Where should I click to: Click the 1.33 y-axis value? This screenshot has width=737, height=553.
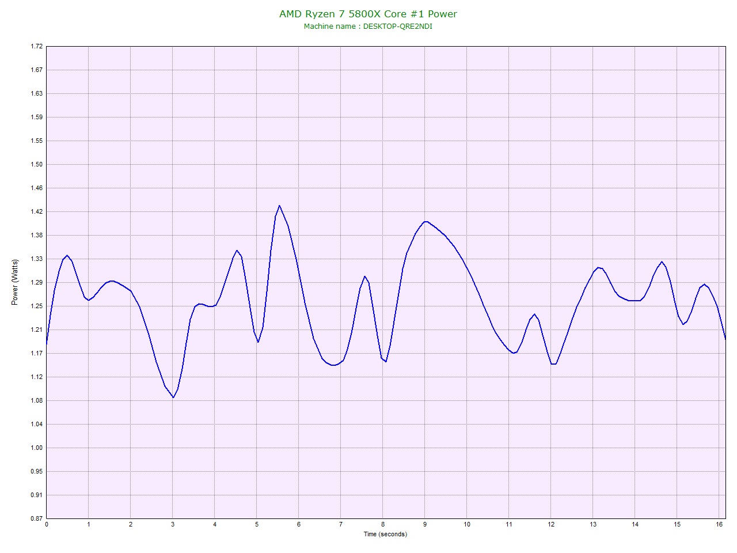pyautogui.click(x=36, y=259)
